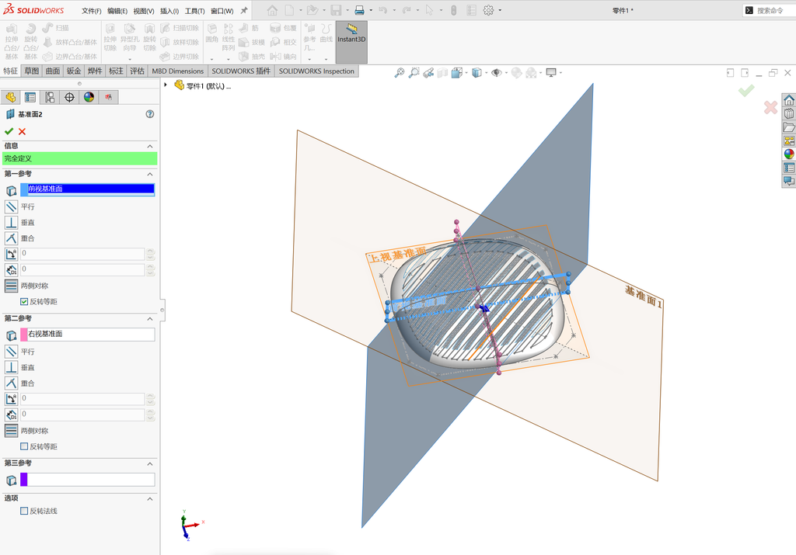Screen dimensions: 796x555
Task: Enable 两侧对称 for second reference
Action: pos(11,431)
